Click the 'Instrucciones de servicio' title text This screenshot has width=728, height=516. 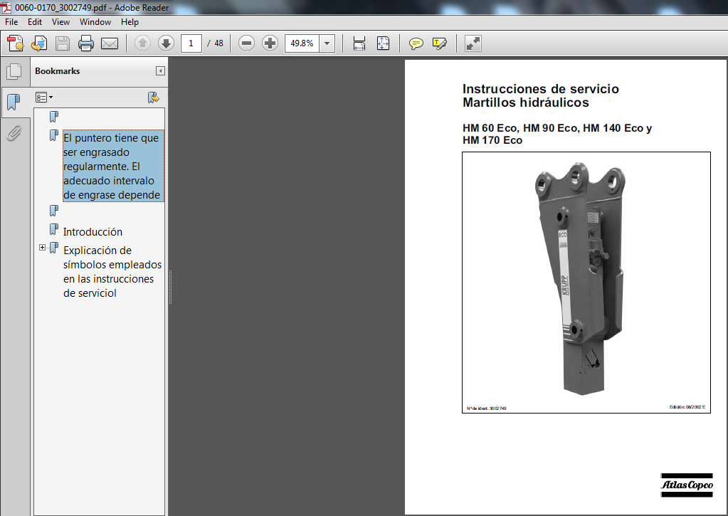540,89
